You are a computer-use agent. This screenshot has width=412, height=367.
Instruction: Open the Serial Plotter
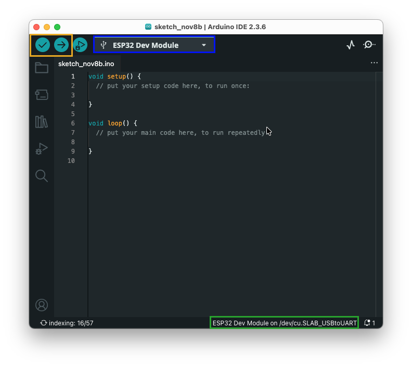pyautogui.click(x=351, y=45)
